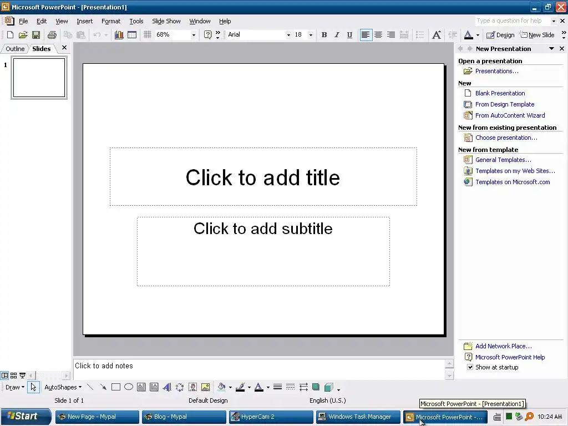Click the Blank Presentation link
Viewport: 568px width, 426px height.
click(x=500, y=93)
